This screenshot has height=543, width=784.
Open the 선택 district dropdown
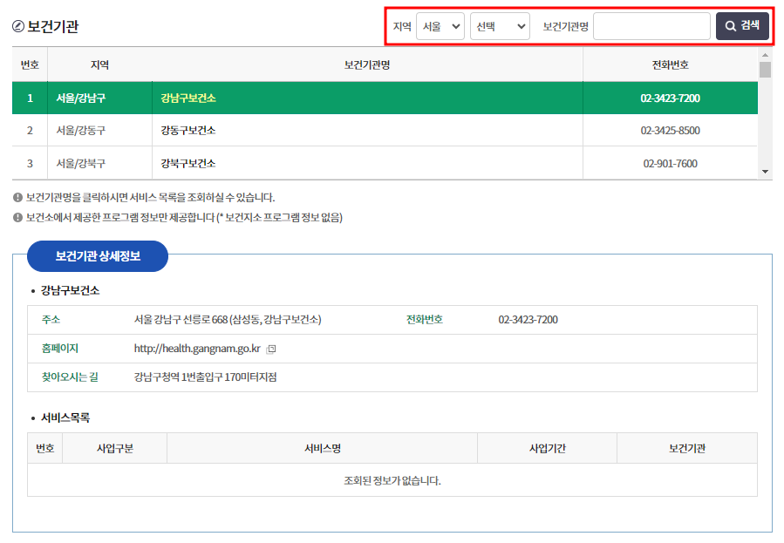click(500, 25)
